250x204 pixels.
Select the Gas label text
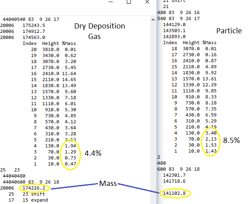pyautogui.click(x=95, y=36)
